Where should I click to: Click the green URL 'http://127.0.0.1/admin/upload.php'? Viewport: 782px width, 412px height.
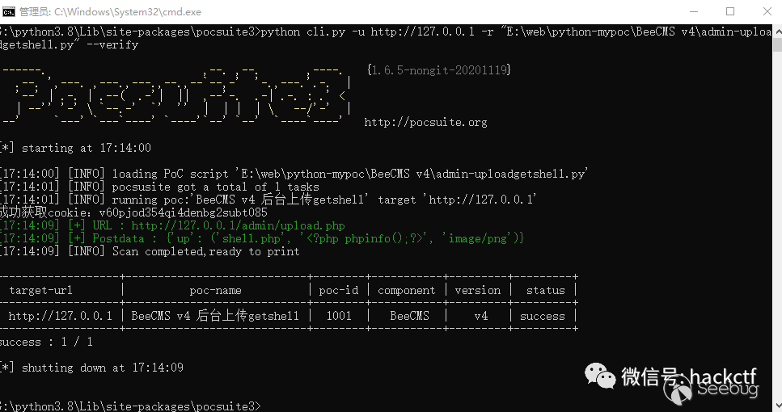click(238, 225)
